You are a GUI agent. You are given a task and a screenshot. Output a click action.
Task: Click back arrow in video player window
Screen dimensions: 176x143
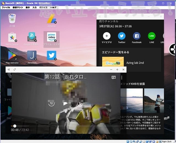click(9, 69)
